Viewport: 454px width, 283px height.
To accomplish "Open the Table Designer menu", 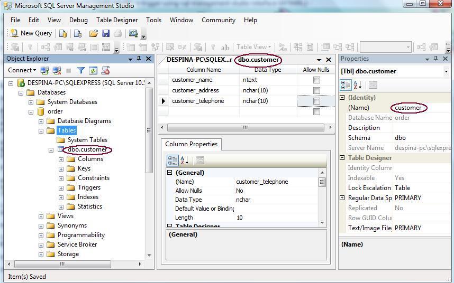I will click(117, 20).
